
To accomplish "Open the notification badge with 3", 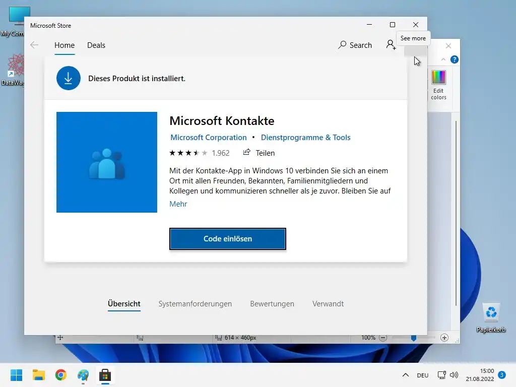I will tap(502, 375).
